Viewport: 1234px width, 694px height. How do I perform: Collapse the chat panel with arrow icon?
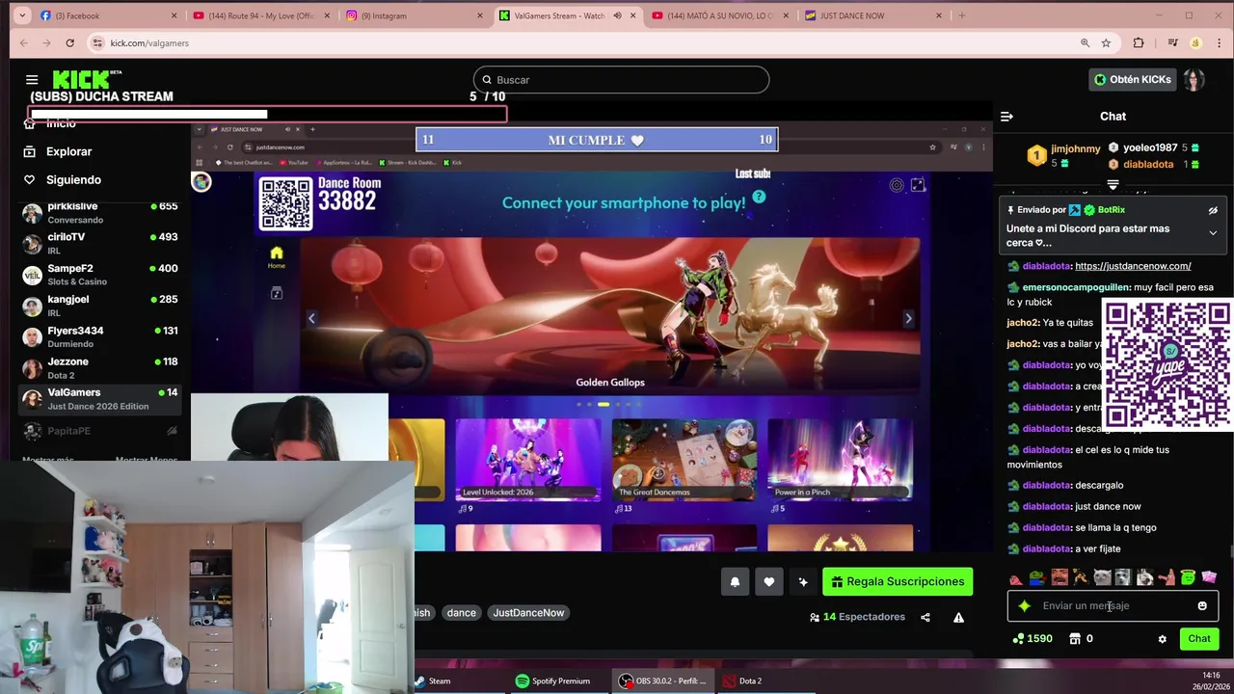pos(1006,117)
